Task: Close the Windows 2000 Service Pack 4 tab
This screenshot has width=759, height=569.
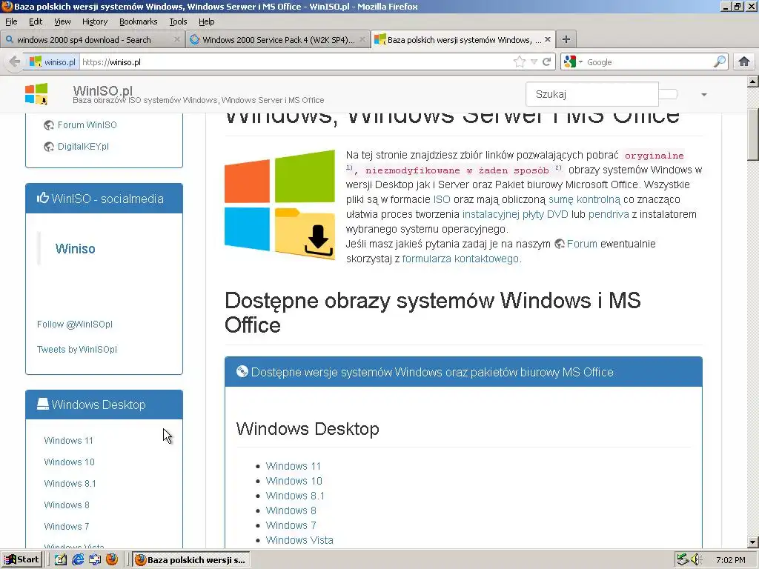Action: (x=362, y=40)
